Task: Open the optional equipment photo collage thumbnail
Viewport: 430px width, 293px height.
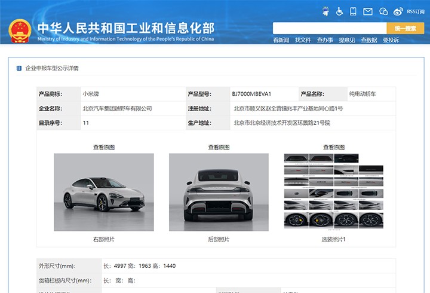Action: (334, 191)
